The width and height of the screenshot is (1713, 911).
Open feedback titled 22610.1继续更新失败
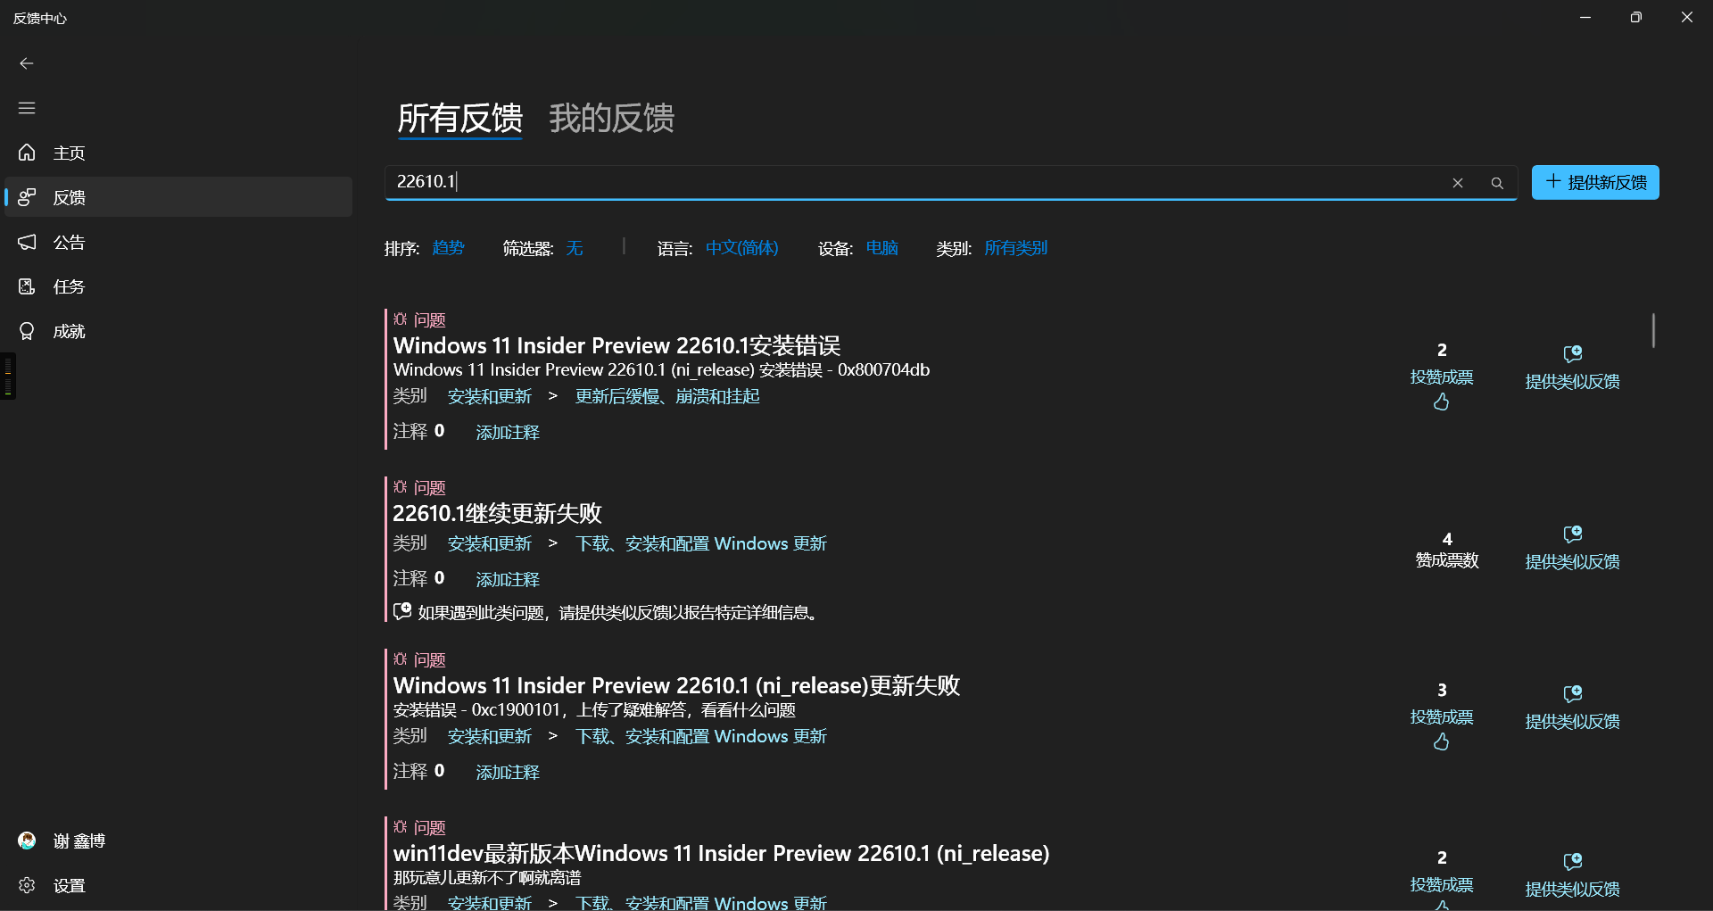coord(498,513)
